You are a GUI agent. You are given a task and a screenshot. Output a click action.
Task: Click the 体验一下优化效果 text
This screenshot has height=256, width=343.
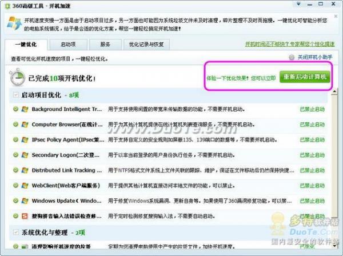tap(228, 78)
